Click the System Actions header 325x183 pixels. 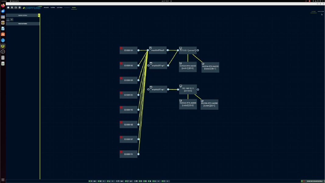23,15
